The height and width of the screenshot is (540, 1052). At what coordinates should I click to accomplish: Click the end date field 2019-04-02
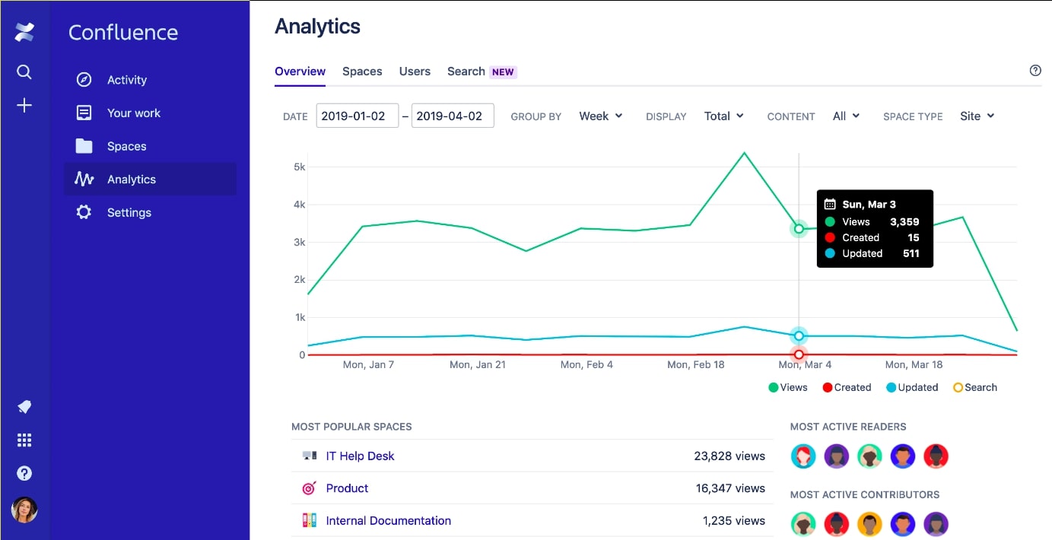click(453, 116)
